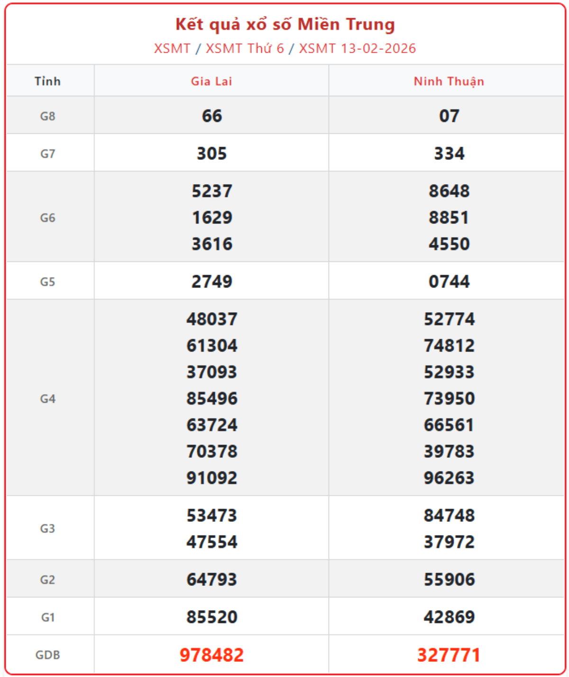Select Gia Lai special prize 978482
Screen dimensions: 569x677
211,655
